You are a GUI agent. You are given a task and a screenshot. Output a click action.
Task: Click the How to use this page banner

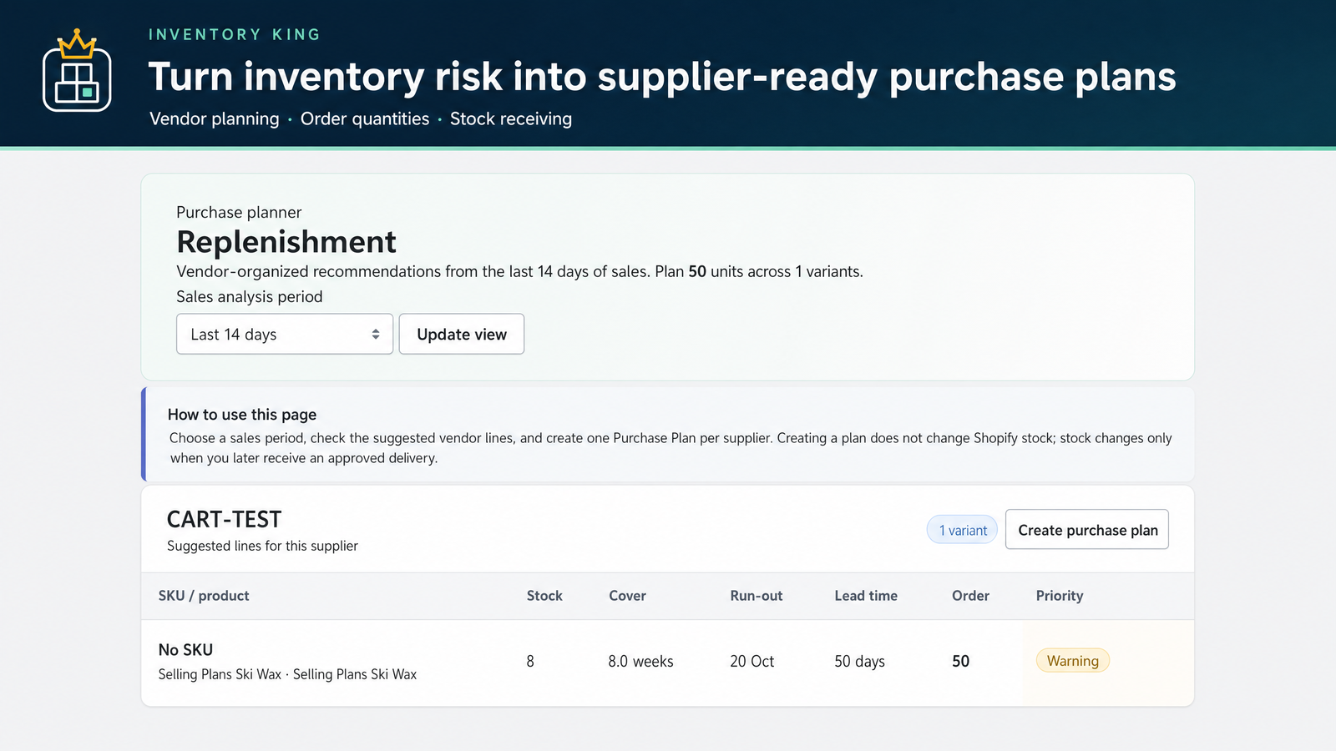(x=667, y=434)
